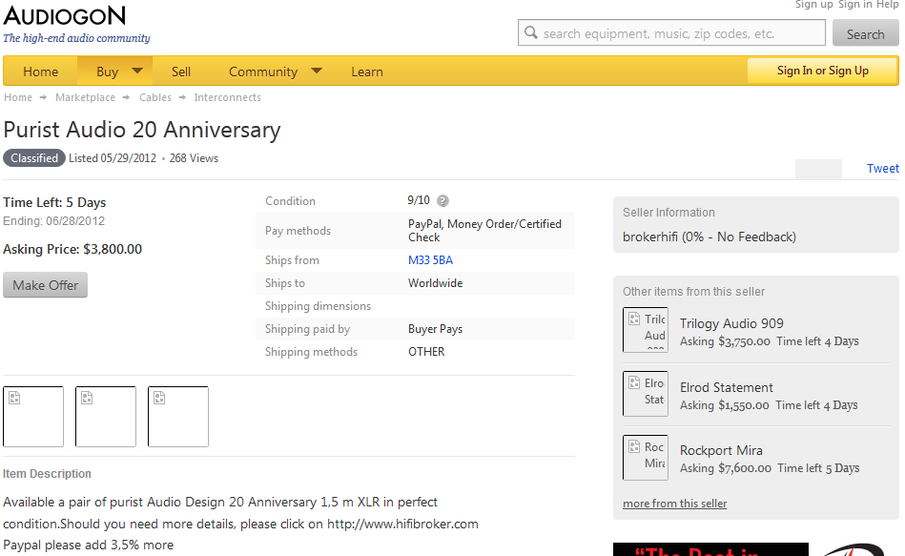Click the magnifier icon in search box
This screenshot has height=556, width=905.
coord(531,33)
